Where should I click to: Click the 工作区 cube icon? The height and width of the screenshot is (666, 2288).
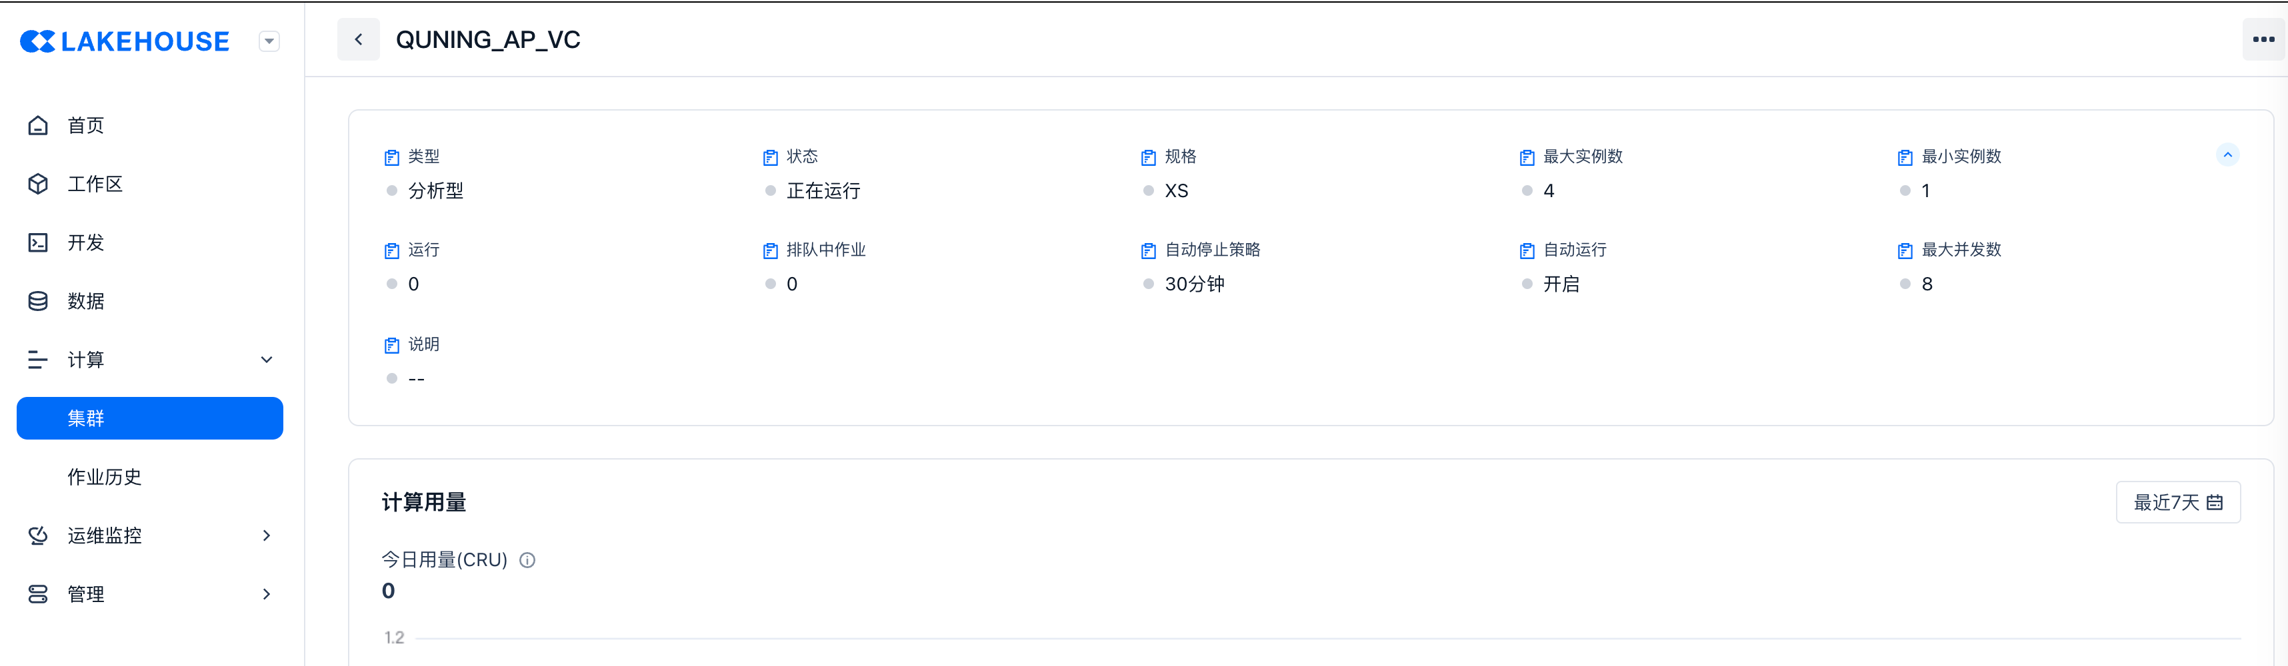38,184
